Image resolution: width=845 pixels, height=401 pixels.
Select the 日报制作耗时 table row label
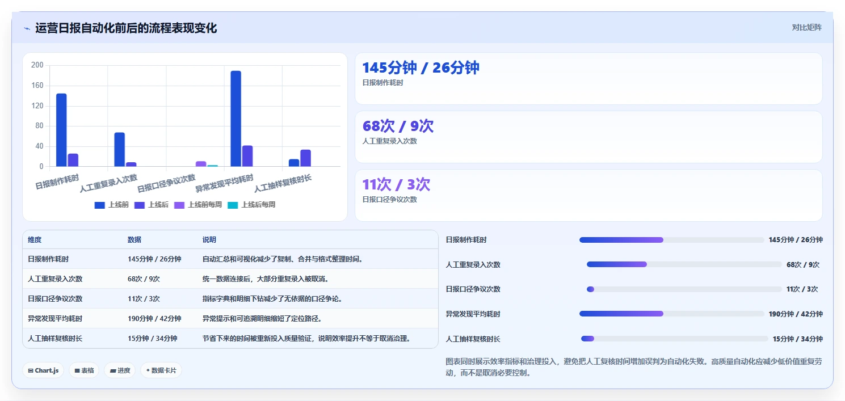coord(48,259)
